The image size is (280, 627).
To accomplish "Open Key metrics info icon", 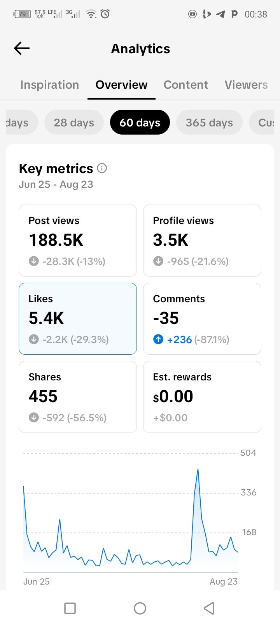I will pos(102,168).
